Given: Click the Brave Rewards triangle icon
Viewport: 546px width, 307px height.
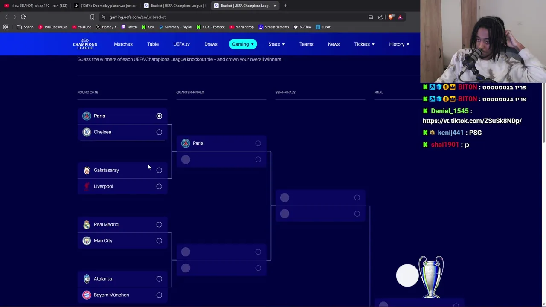Looking at the screenshot, I should click(x=400, y=17).
